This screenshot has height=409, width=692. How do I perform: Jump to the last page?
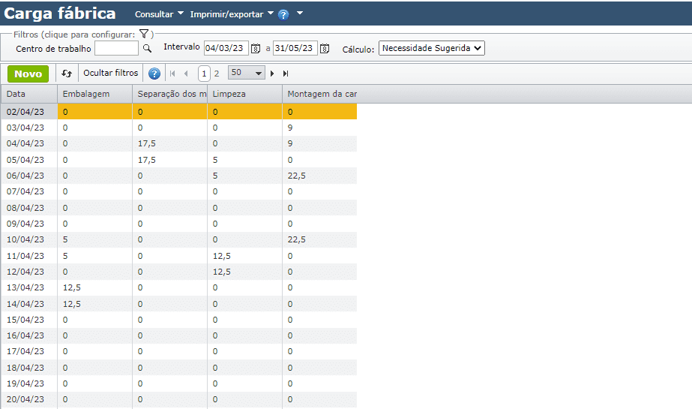pos(286,74)
